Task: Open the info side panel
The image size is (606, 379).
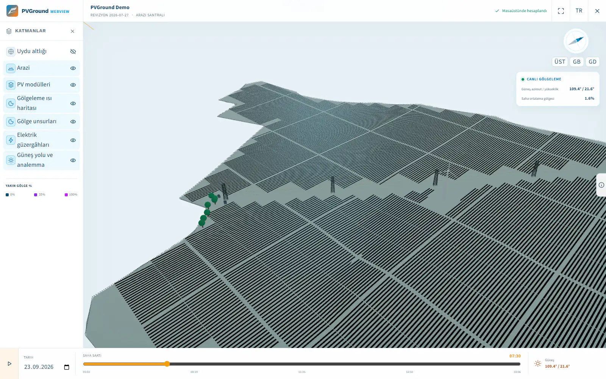Action: pos(601,185)
